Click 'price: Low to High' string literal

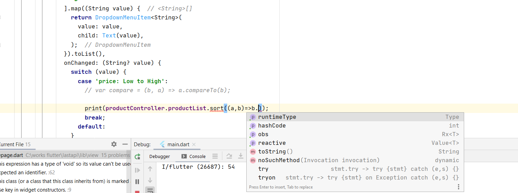point(130,81)
